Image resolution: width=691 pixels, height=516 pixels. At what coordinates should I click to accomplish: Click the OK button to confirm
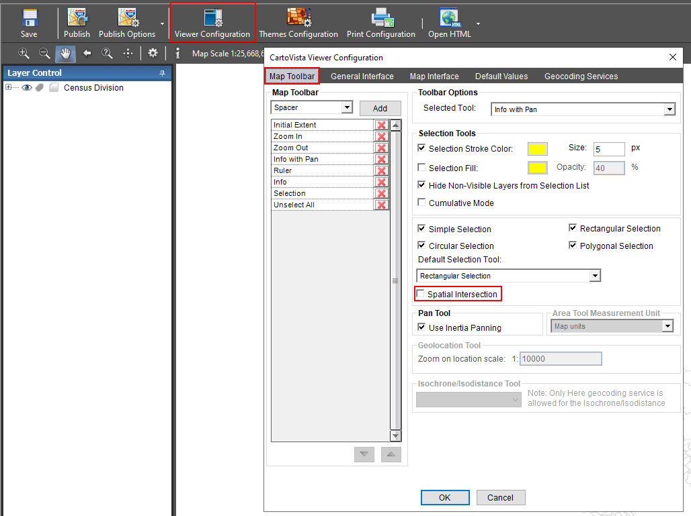pyautogui.click(x=444, y=497)
